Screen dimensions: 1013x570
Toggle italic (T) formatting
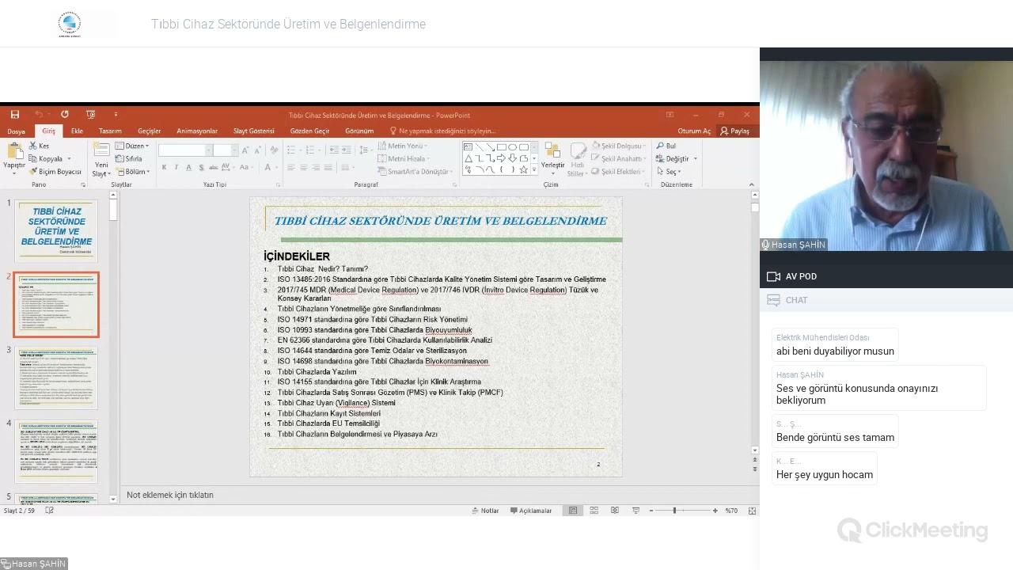(176, 167)
